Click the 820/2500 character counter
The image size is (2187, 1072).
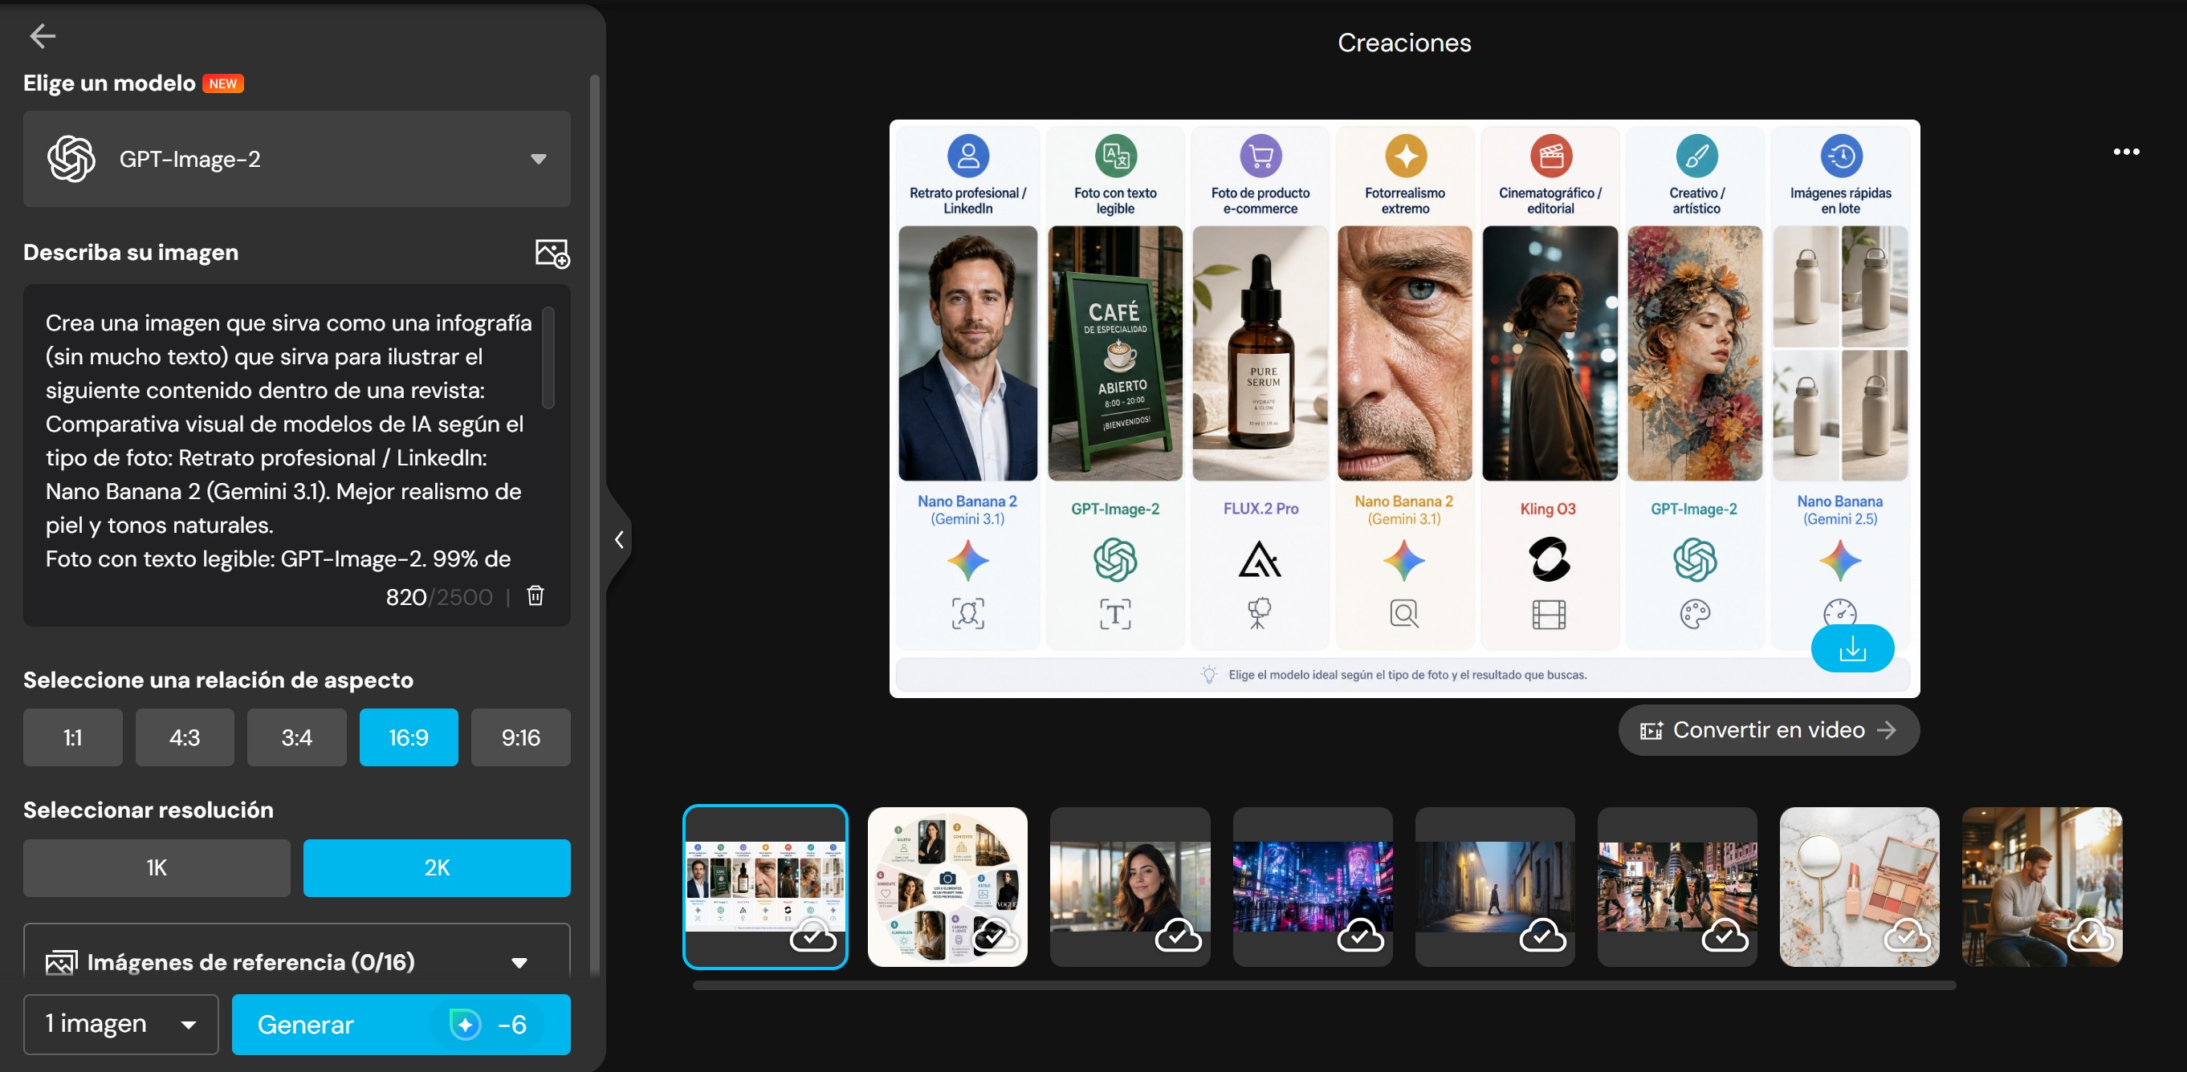click(x=439, y=598)
